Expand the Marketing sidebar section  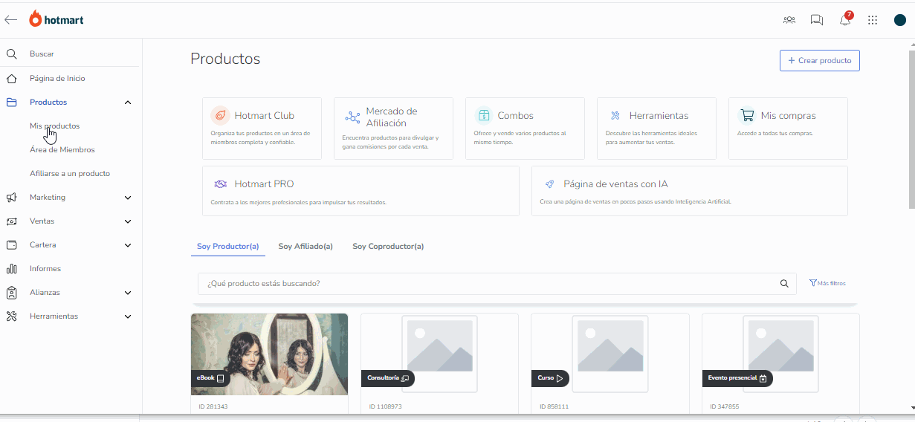pos(128,198)
